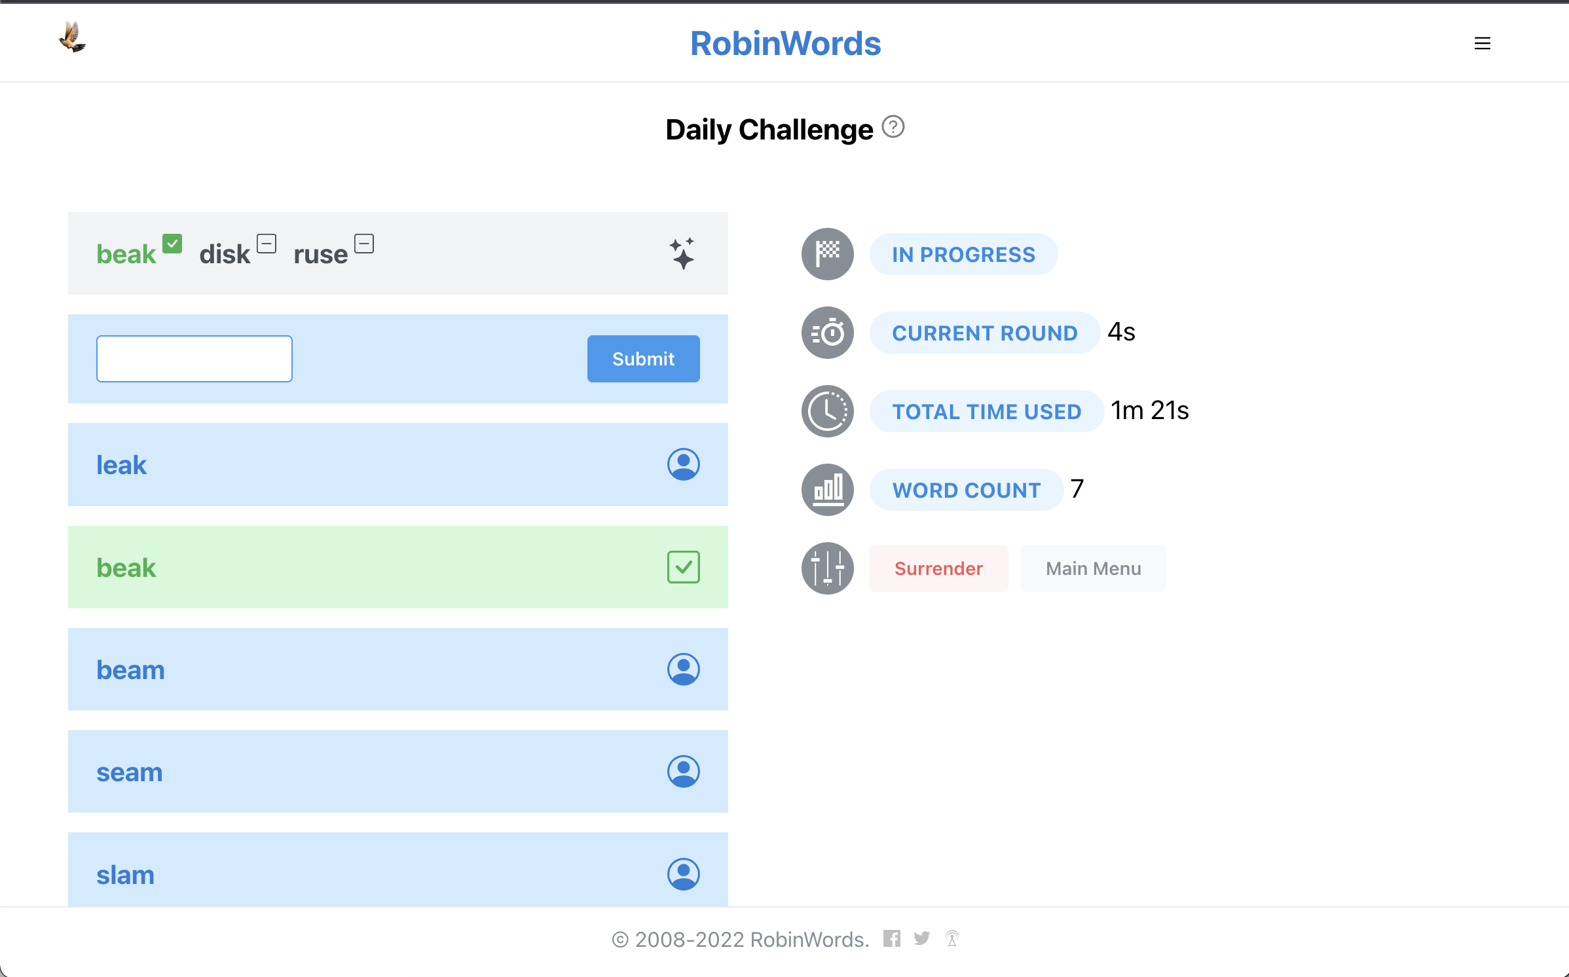1569x977 pixels.
Task: Click the beak word in green row
Action: coord(126,568)
